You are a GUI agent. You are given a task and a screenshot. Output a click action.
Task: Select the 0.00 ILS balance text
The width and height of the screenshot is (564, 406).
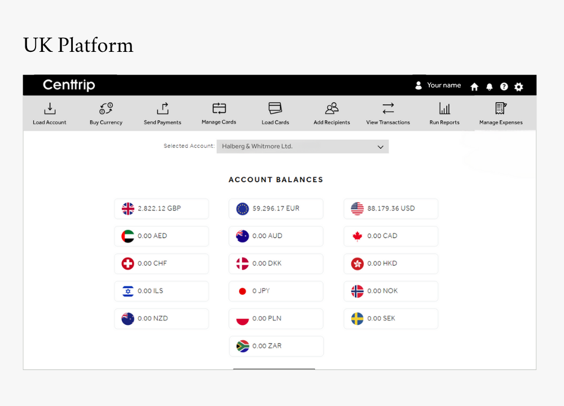point(151,291)
